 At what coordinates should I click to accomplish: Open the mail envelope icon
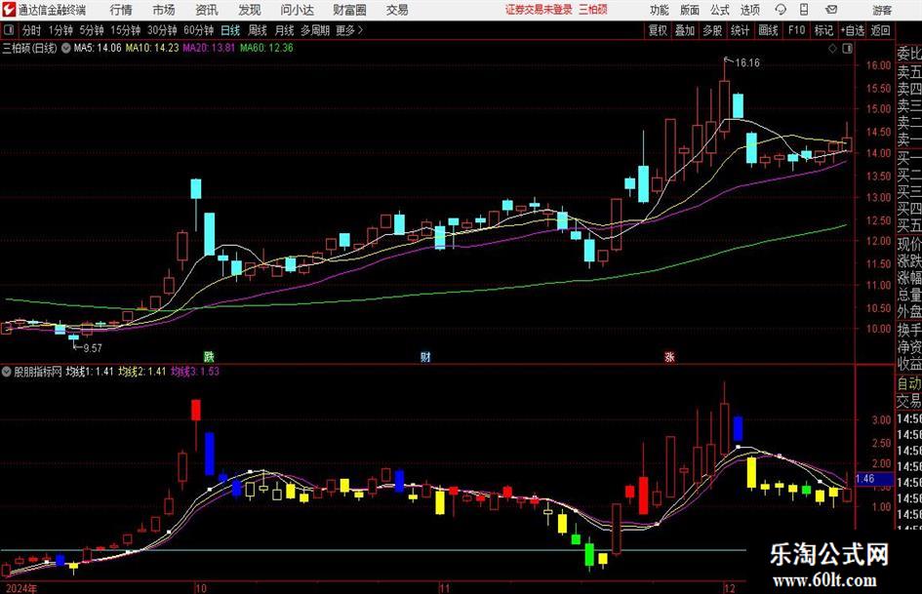click(831, 10)
